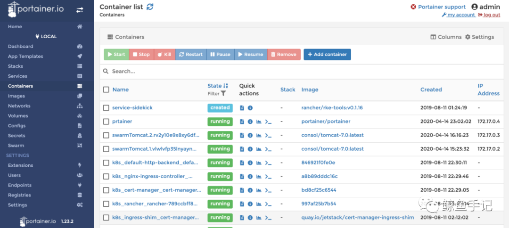The width and height of the screenshot is (509, 228).
Task: Click the State filter funnel icon
Action: click(x=223, y=93)
